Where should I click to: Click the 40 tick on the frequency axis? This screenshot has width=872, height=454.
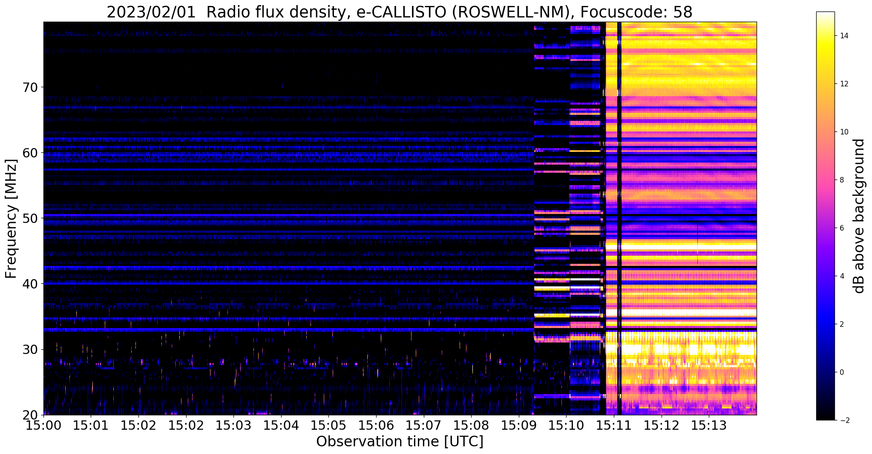click(30, 284)
